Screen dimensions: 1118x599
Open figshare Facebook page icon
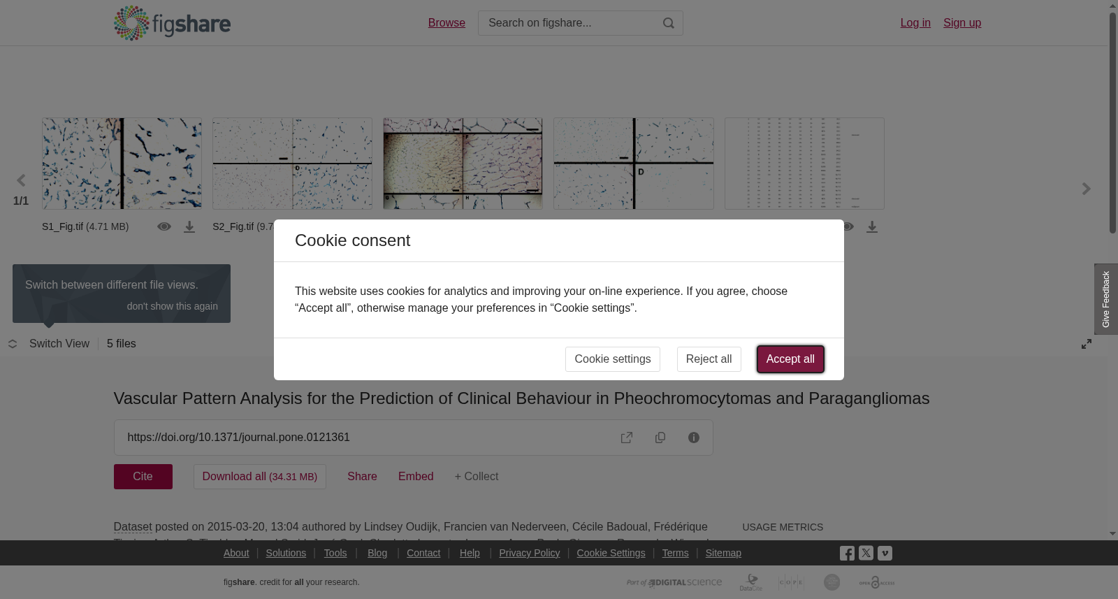(847, 554)
